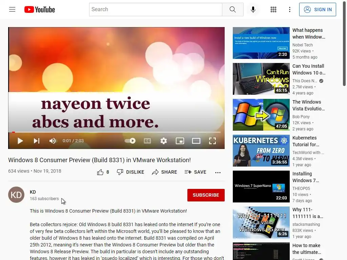Open more actions ellipsis under video
Image resolution: width=347 pixels, height=260 pixels.
[x=218, y=172]
